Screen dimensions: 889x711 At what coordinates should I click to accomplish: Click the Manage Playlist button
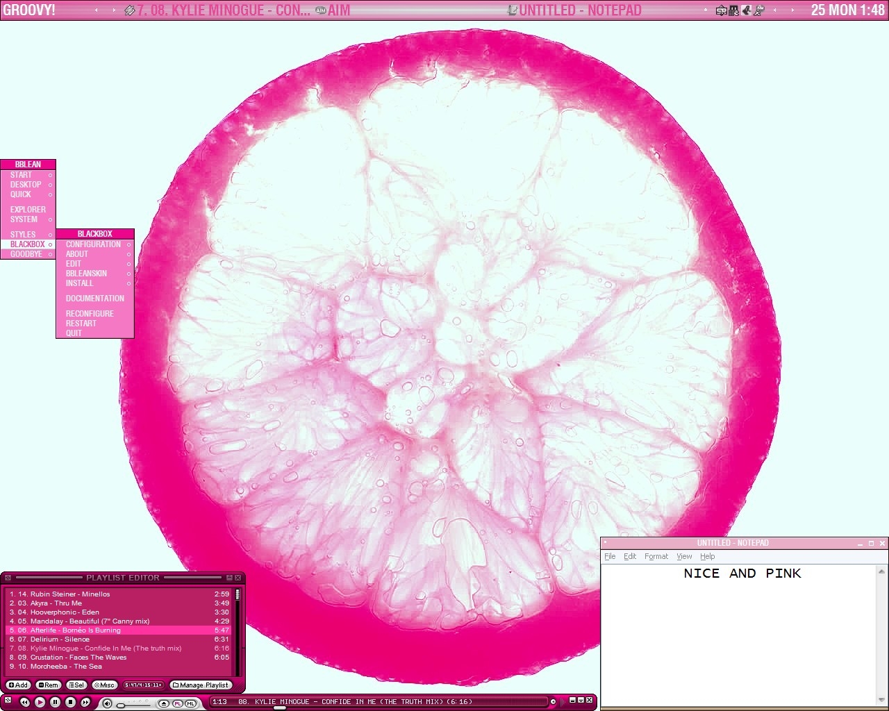click(x=200, y=685)
